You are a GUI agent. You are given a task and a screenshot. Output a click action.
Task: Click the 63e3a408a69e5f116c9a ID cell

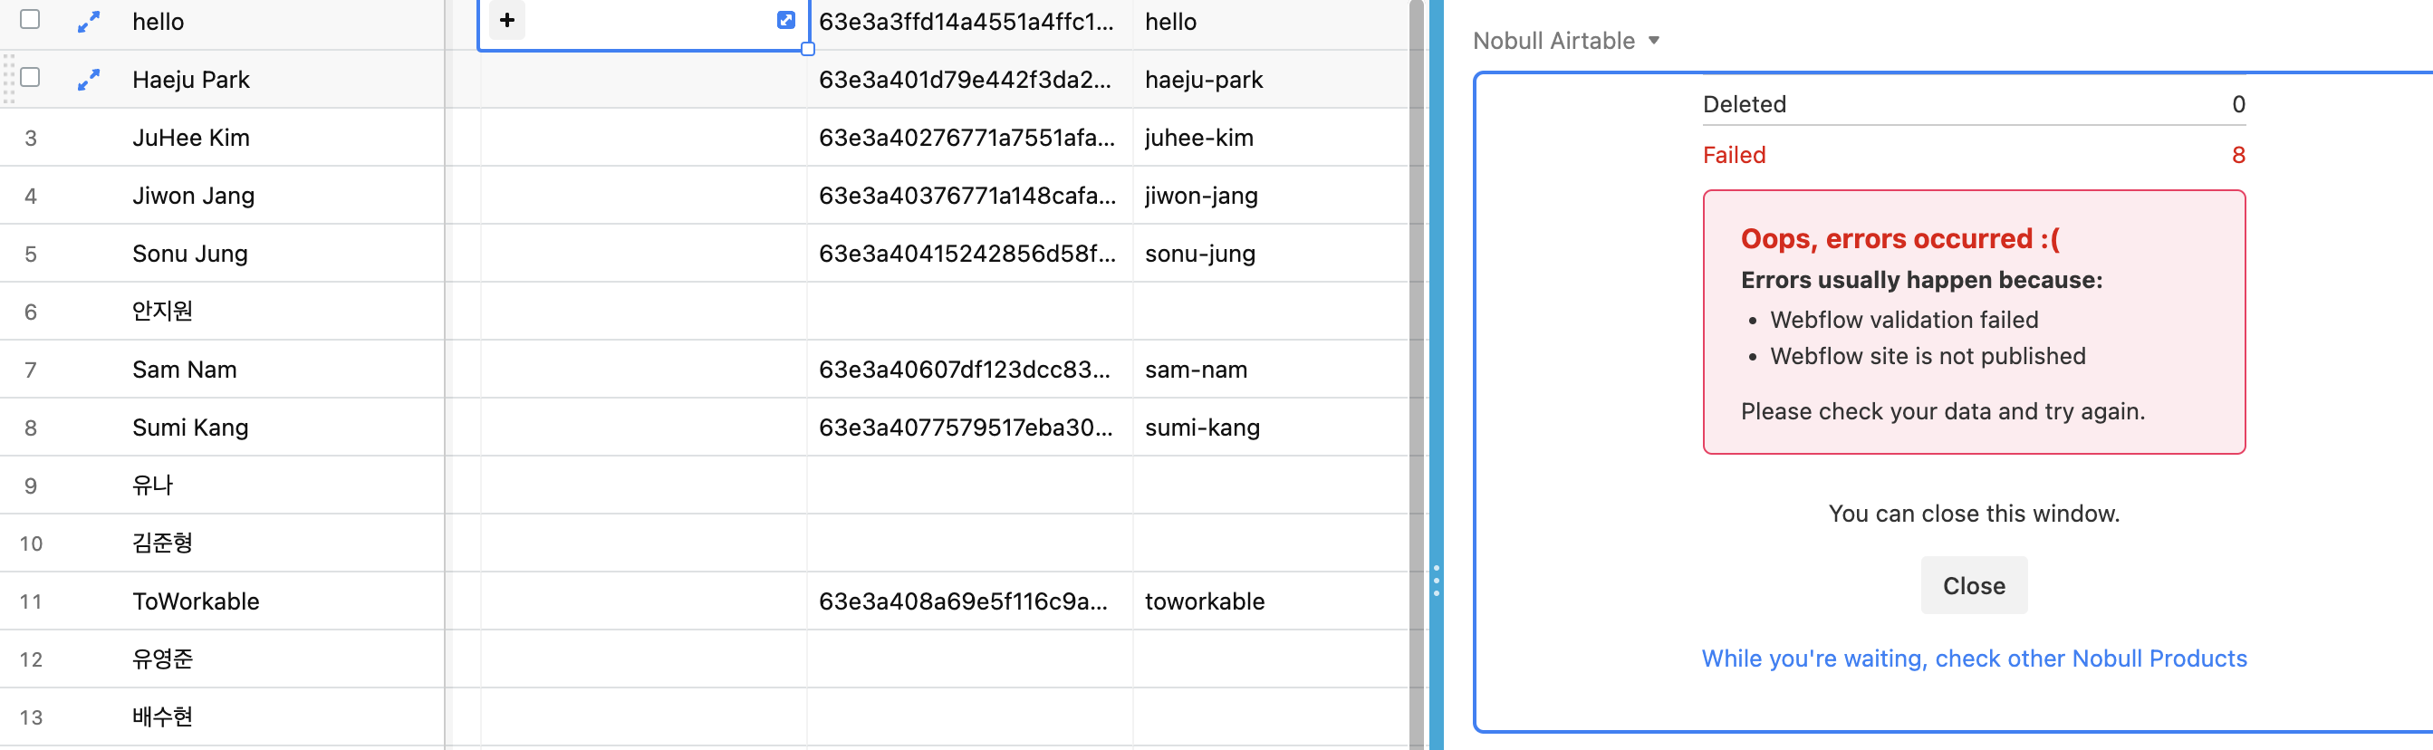(x=970, y=601)
